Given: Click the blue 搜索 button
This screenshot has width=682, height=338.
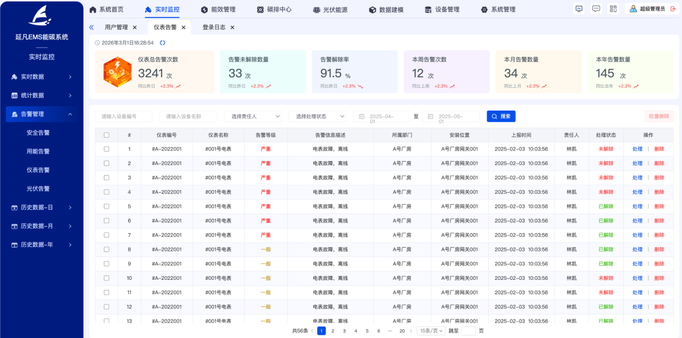Looking at the screenshot, I should pyautogui.click(x=501, y=117).
